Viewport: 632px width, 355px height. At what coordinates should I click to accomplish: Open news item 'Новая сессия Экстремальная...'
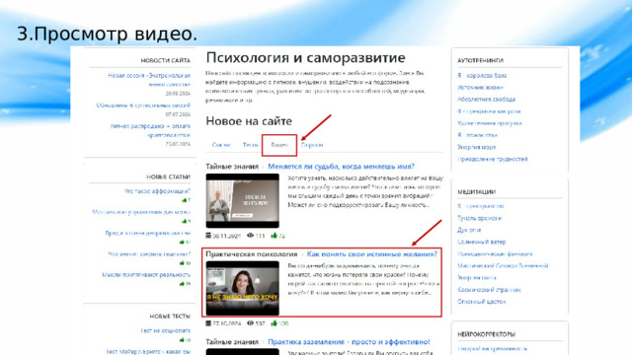pyautogui.click(x=149, y=80)
